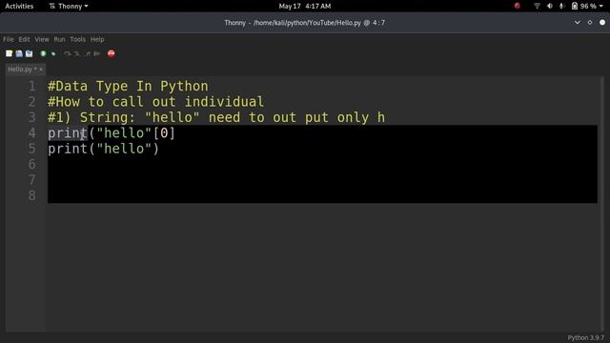
Task: Run current script with green play icon
Action: [43, 53]
